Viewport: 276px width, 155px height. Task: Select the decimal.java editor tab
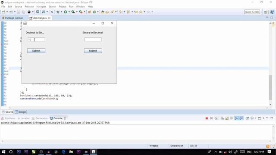40,18
